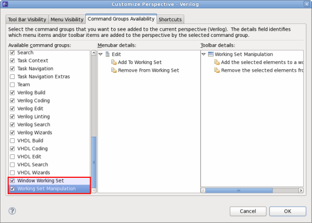Click the Remove From Working Set icon
Image resolution: width=312 pixels, height=223 pixels.
pyautogui.click(x=114, y=70)
